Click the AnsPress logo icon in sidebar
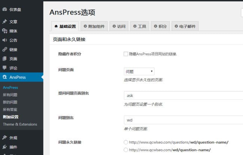The width and height of the screenshot is (243, 155). [4, 77]
